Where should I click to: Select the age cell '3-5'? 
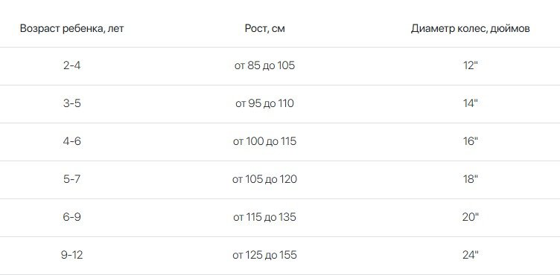[71, 103]
